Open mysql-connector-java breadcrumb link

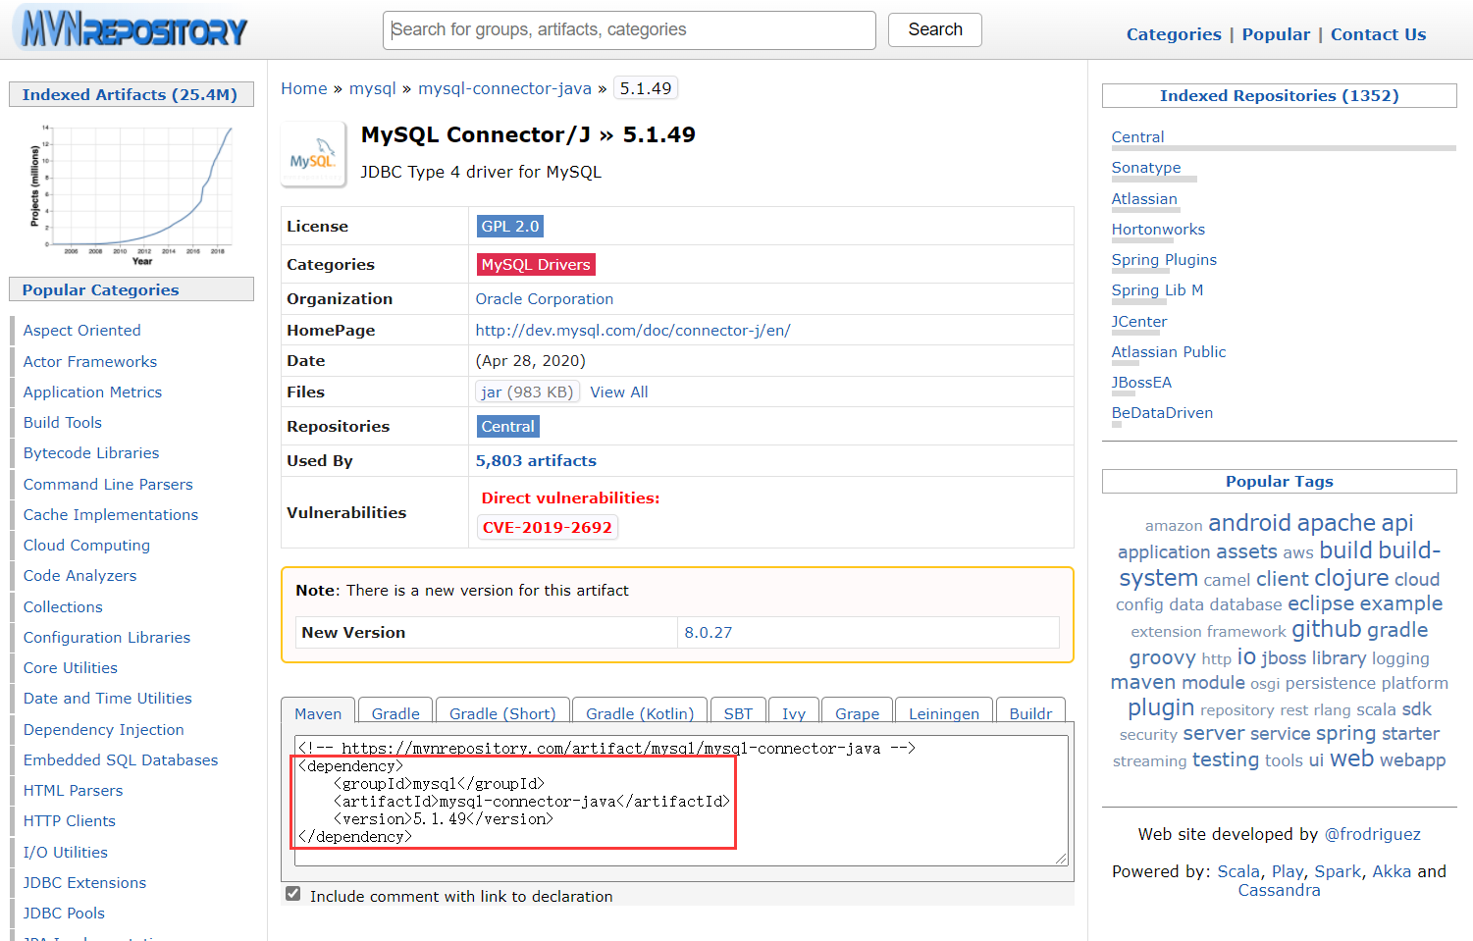coord(504,88)
